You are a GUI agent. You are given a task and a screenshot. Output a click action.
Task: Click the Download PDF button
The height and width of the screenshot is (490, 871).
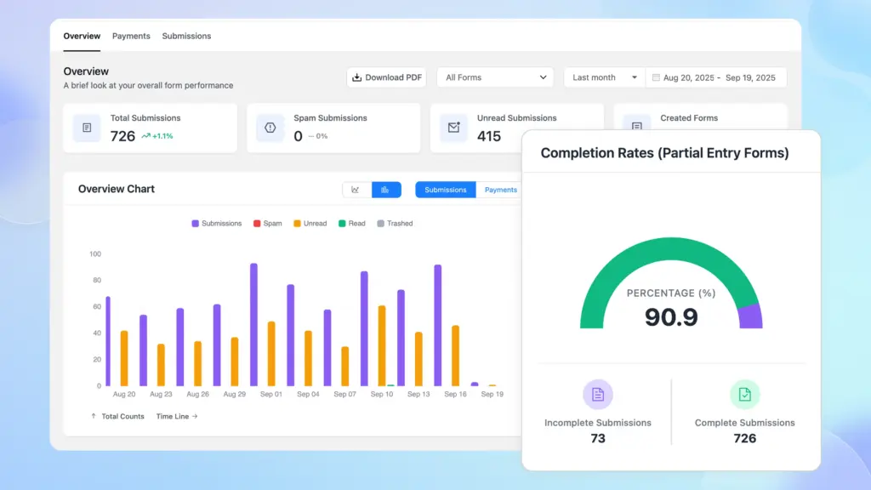(387, 77)
